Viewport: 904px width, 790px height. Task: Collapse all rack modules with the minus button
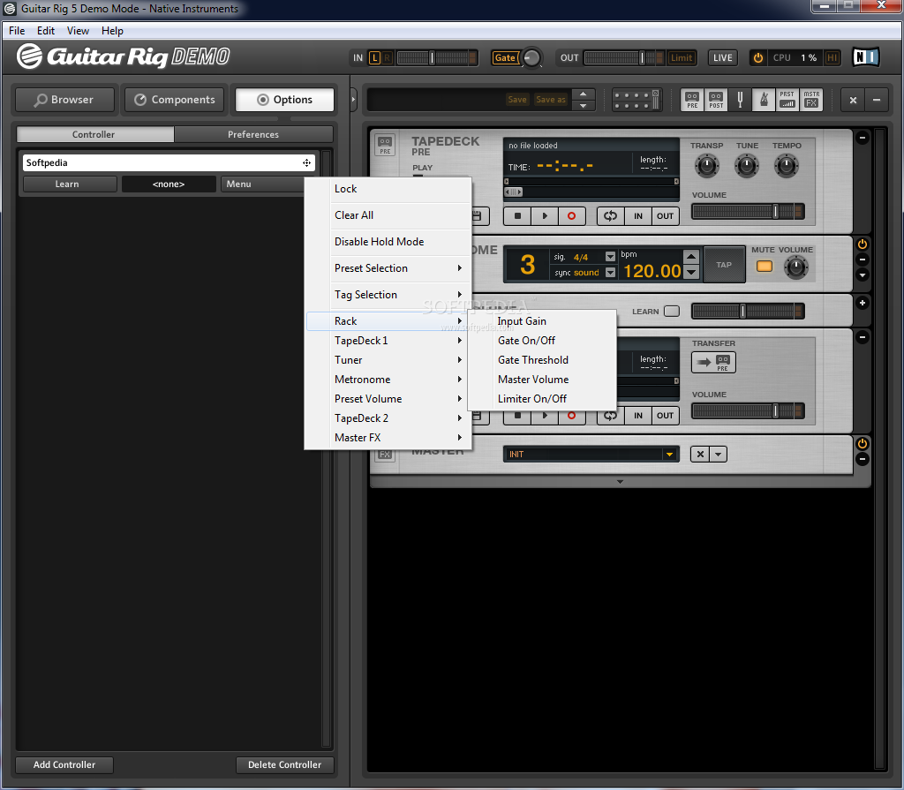[x=877, y=100]
